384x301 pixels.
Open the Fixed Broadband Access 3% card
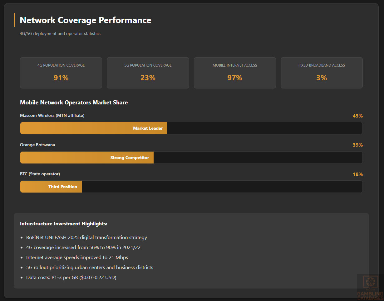tap(322, 73)
